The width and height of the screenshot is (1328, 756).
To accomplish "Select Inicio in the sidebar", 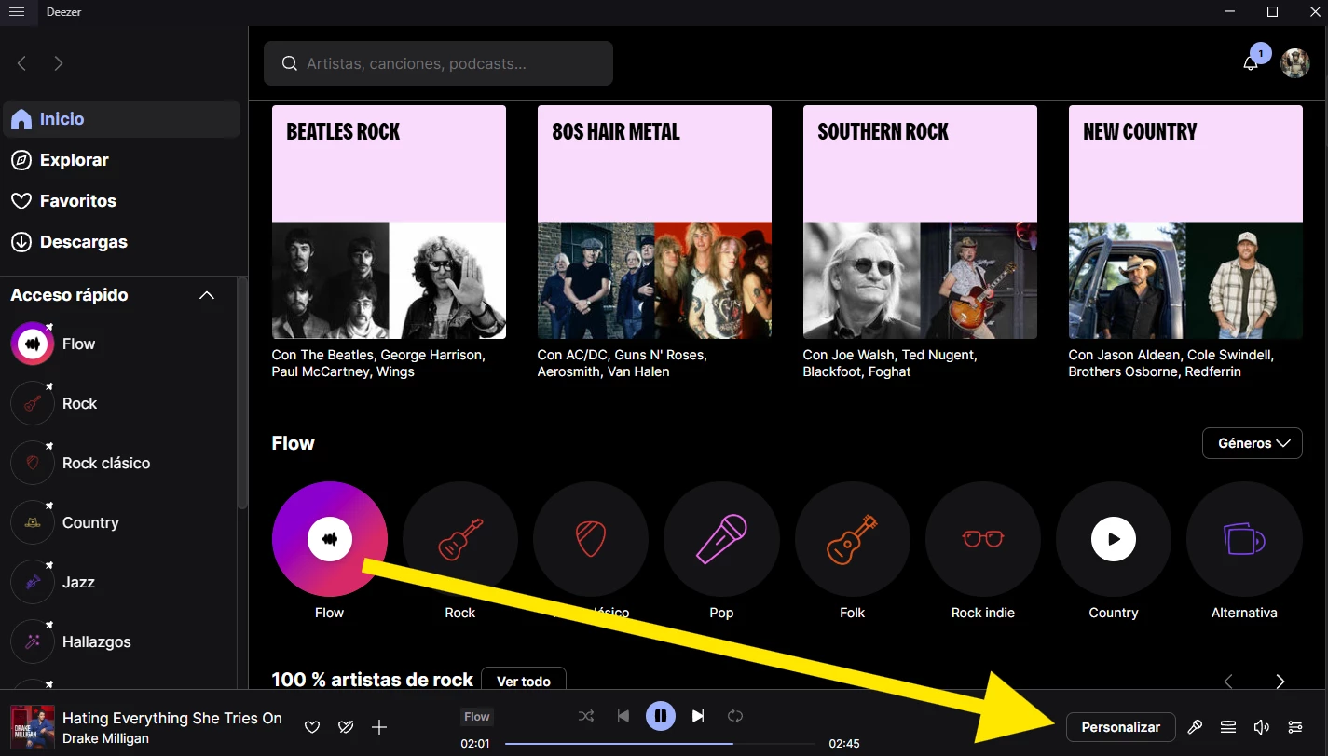I will (x=121, y=119).
